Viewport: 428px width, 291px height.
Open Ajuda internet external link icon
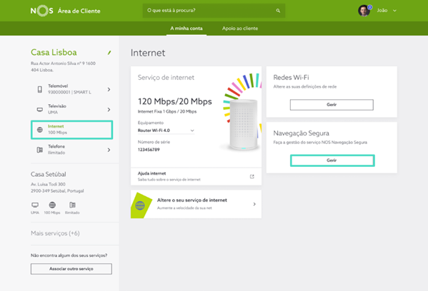pos(252,177)
